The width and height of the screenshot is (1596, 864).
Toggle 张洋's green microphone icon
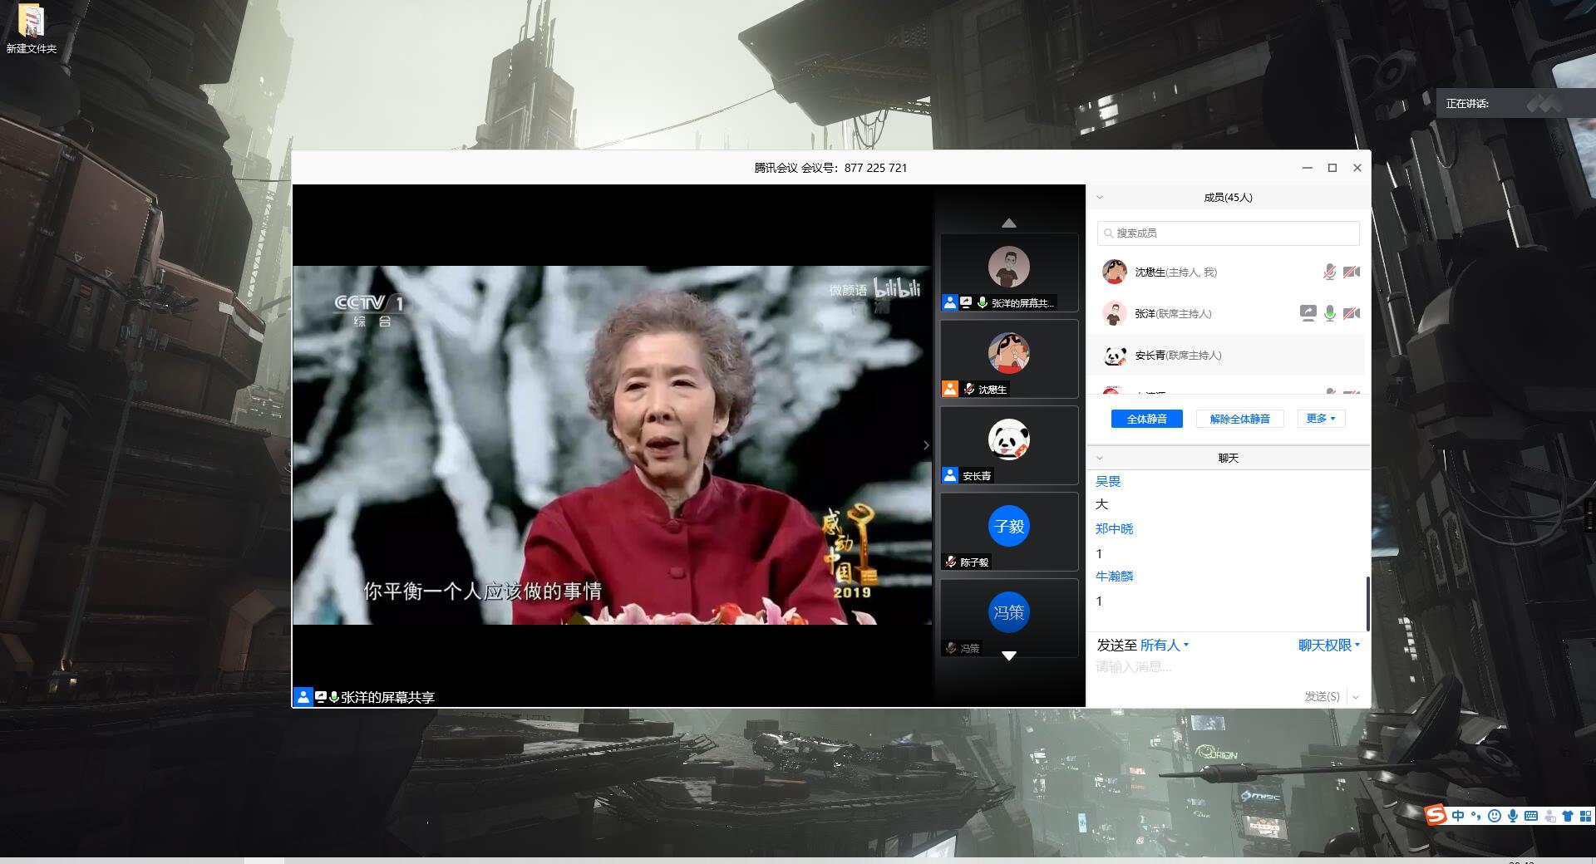pos(1329,313)
